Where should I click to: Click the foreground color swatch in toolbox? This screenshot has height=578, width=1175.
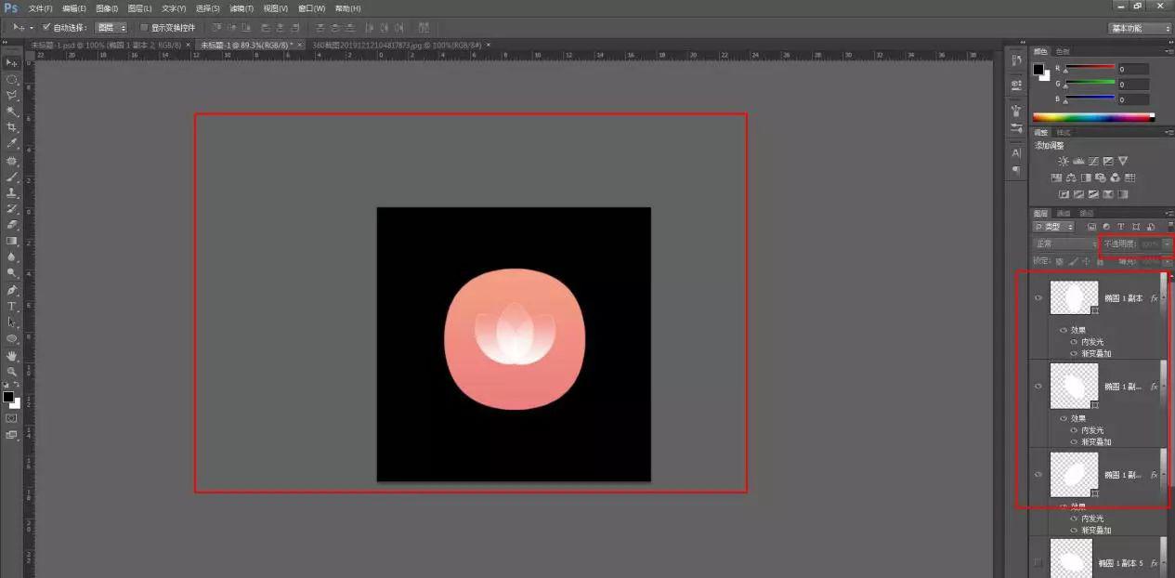[8, 397]
